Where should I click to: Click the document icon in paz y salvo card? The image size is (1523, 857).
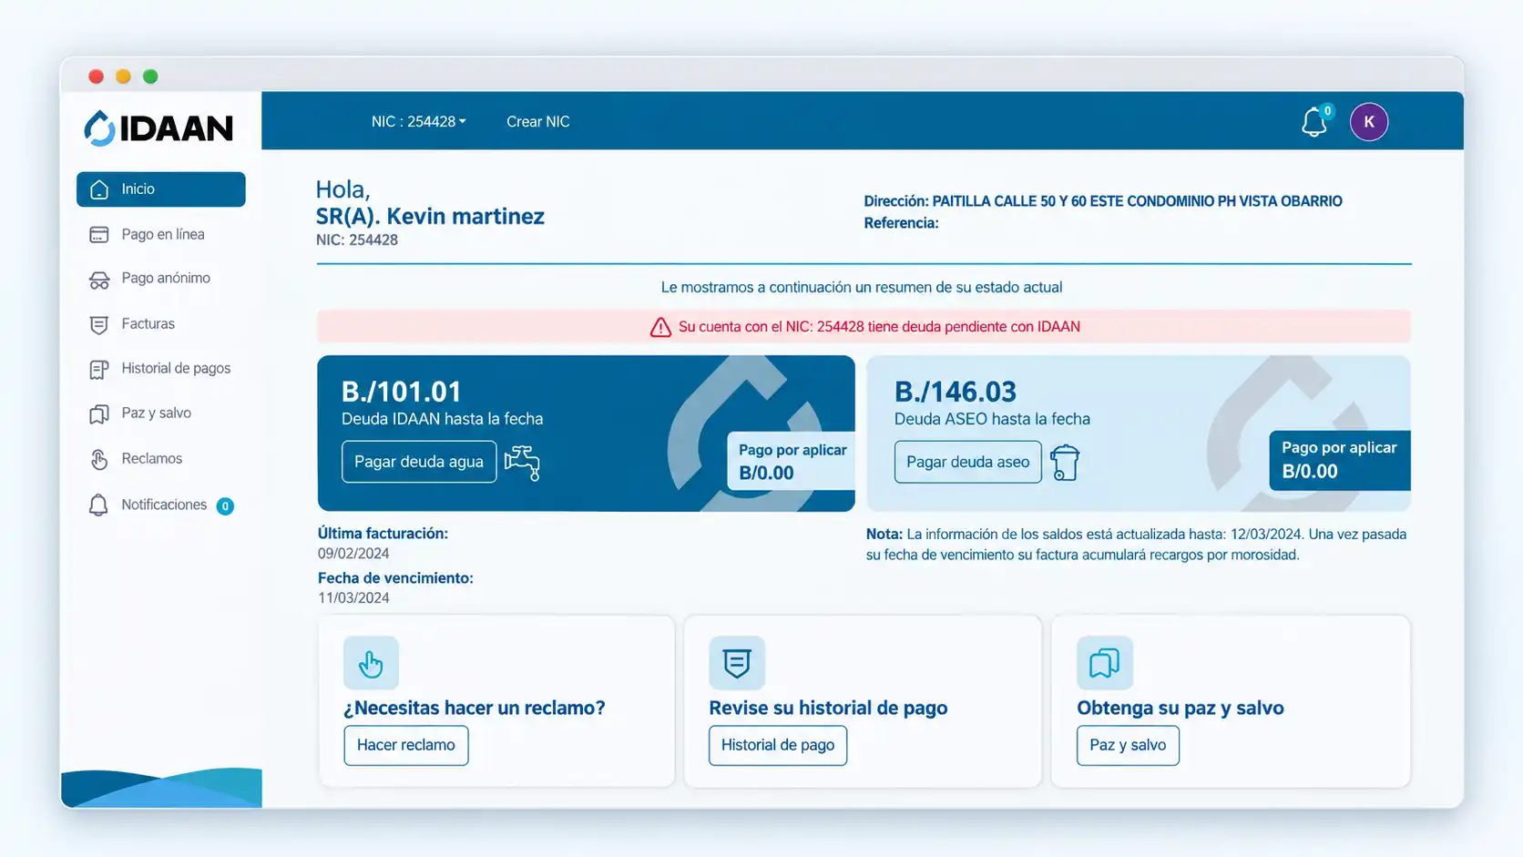coord(1105,663)
